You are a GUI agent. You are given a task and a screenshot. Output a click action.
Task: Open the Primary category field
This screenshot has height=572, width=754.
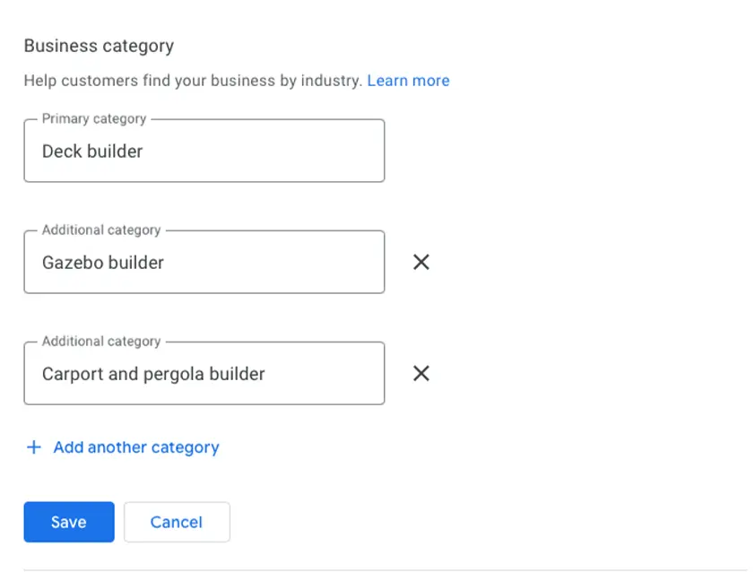pyautogui.click(x=204, y=151)
